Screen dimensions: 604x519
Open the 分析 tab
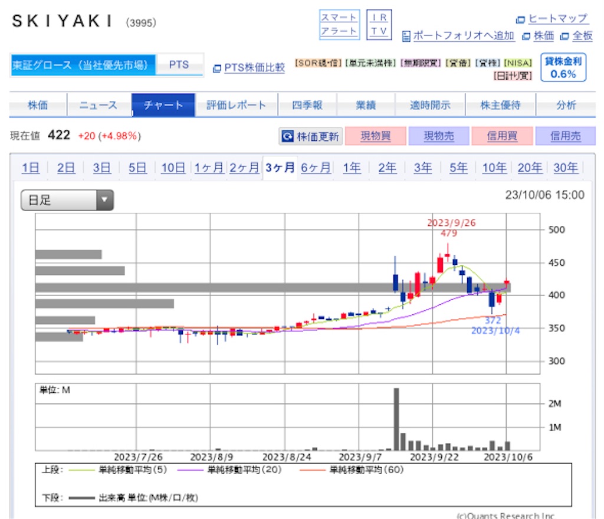(x=566, y=105)
